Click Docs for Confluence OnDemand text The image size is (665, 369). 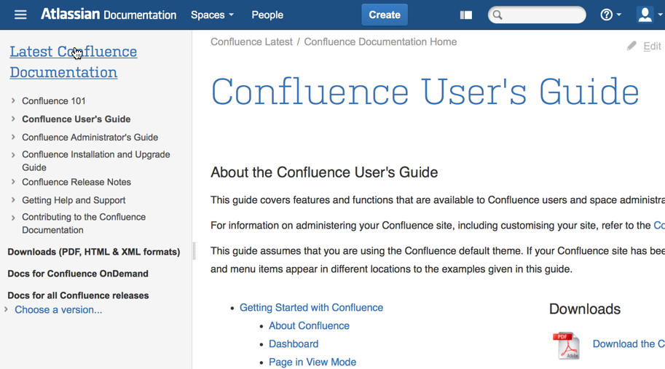[78, 274]
